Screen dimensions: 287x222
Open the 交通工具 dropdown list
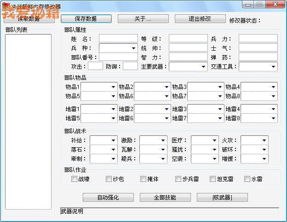coord(258,66)
